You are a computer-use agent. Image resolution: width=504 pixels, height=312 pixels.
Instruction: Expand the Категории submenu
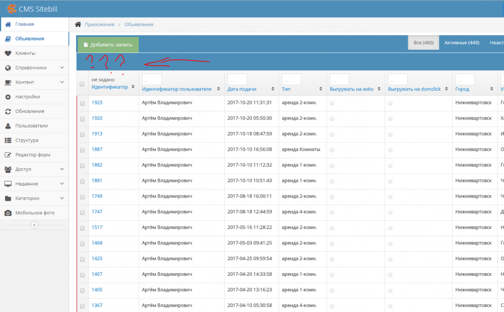point(62,198)
